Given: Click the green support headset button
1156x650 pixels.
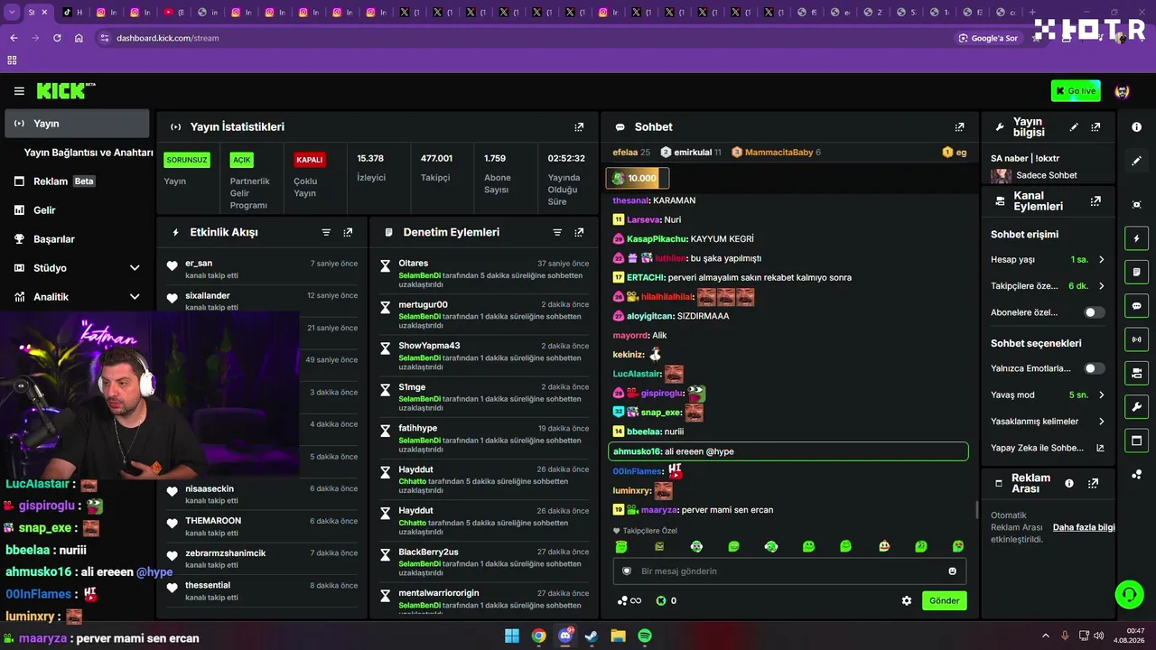Looking at the screenshot, I should (1130, 594).
